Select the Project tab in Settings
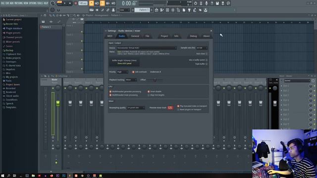The image size is (317, 178). (x=164, y=36)
